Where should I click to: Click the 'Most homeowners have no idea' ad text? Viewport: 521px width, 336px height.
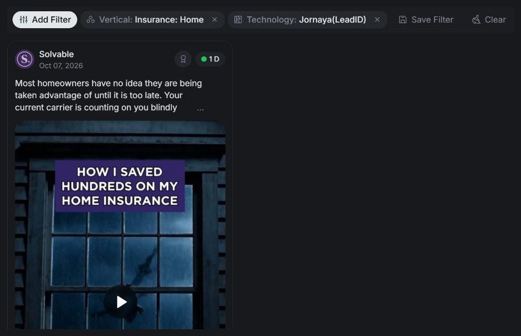(x=108, y=95)
